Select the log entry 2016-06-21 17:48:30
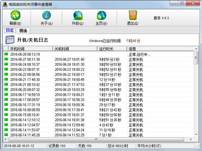The width and height of the screenshot is (202, 151). pos(25,80)
